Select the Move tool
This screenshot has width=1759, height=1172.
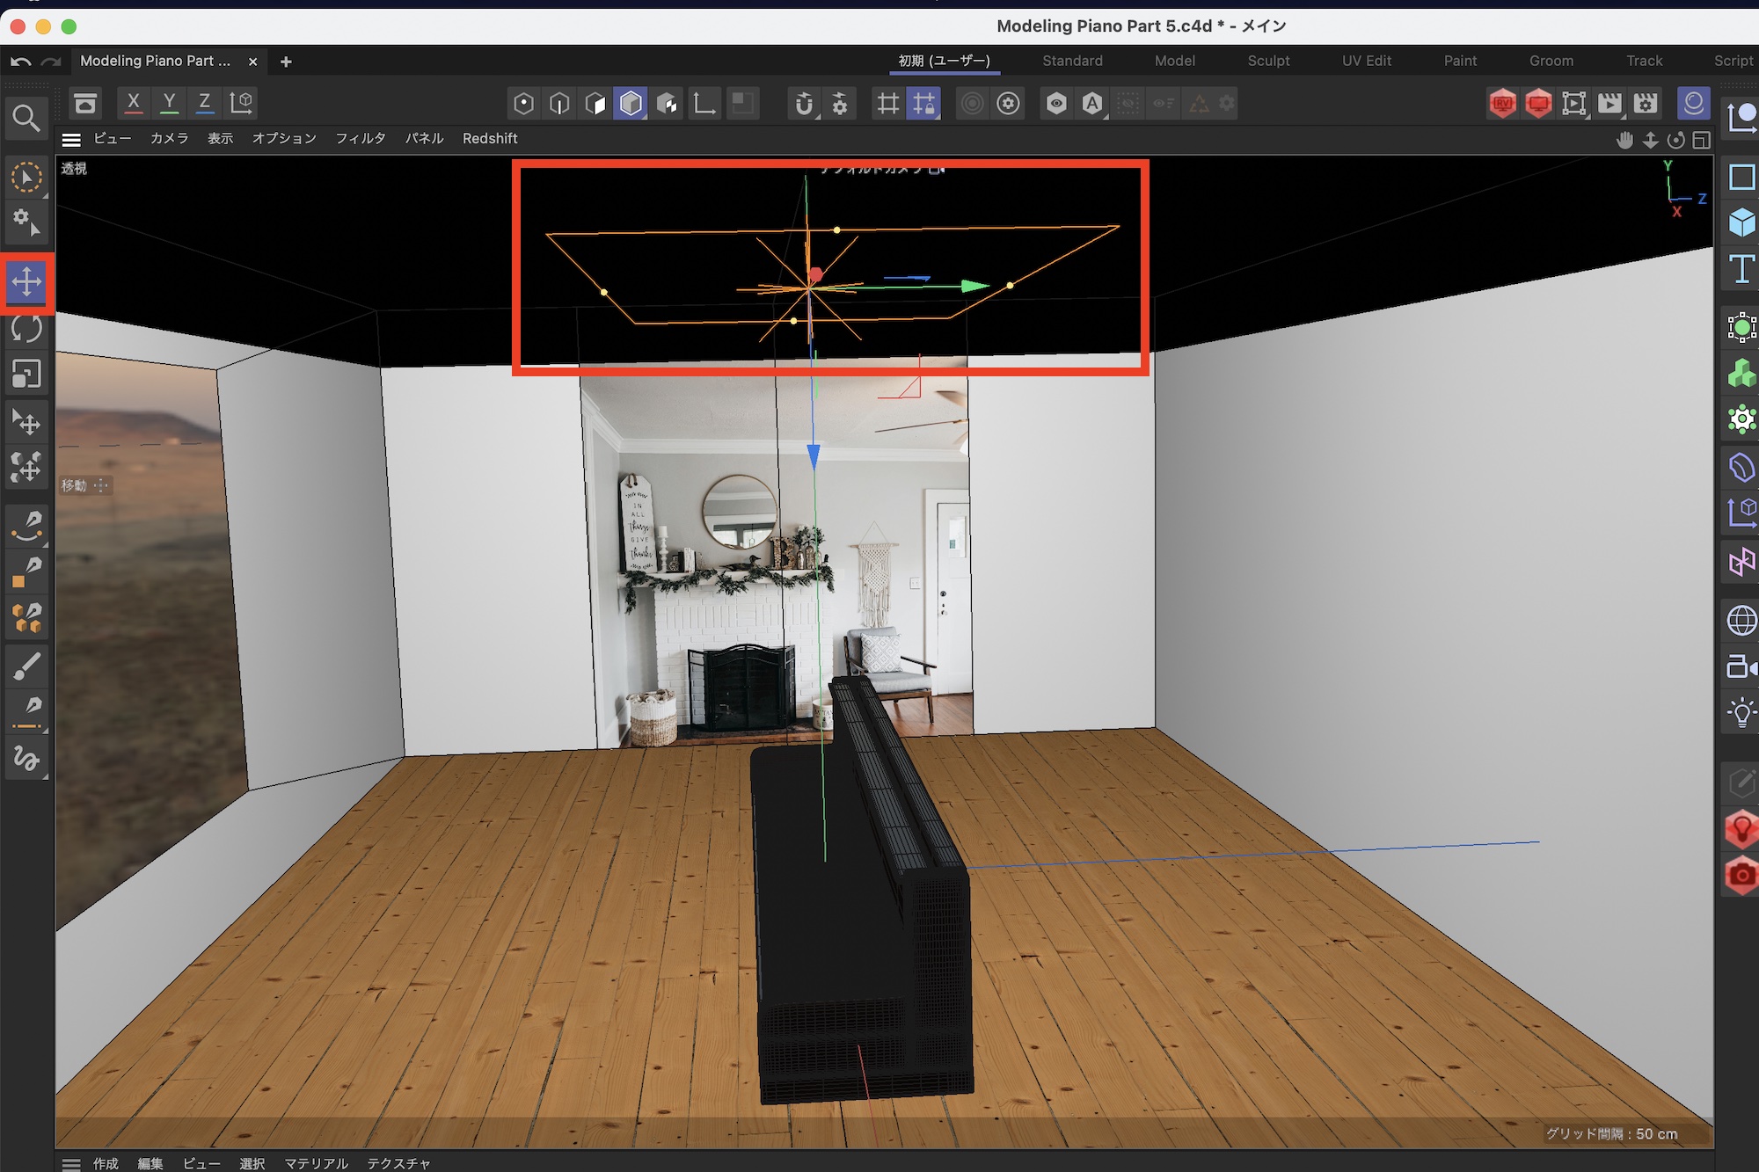26,282
